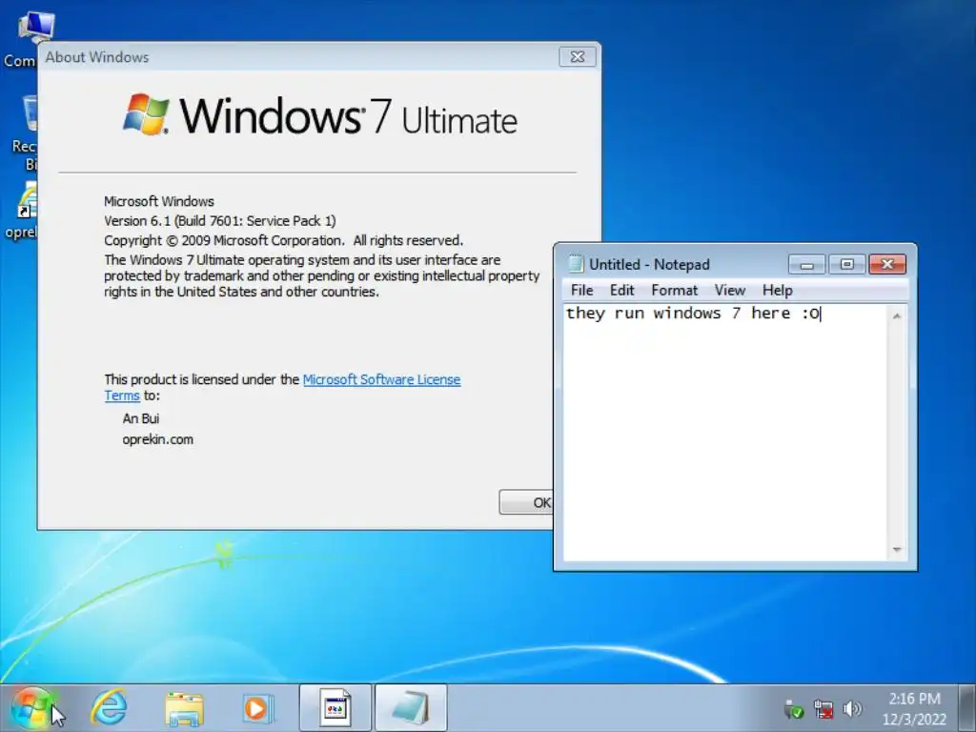This screenshot has height=732, width=976.
Task: Click OK in About Windows dialog
Action: pyautogui.click(x=526, y=502)
